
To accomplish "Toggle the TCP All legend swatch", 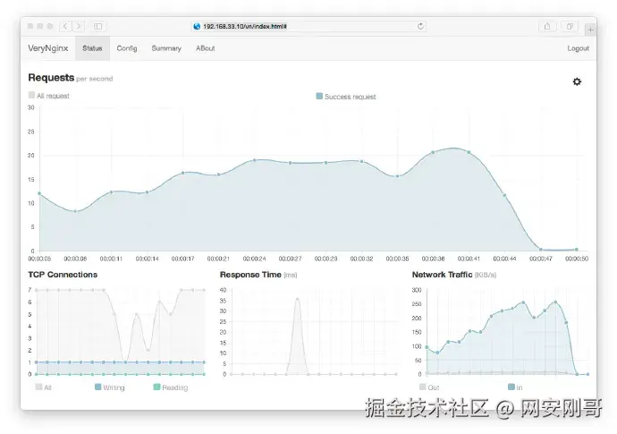I will pos(38,387).
